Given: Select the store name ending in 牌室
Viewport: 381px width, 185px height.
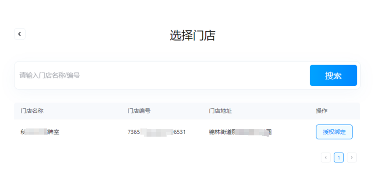Looking at the screenshot, I should pos(40,132).
